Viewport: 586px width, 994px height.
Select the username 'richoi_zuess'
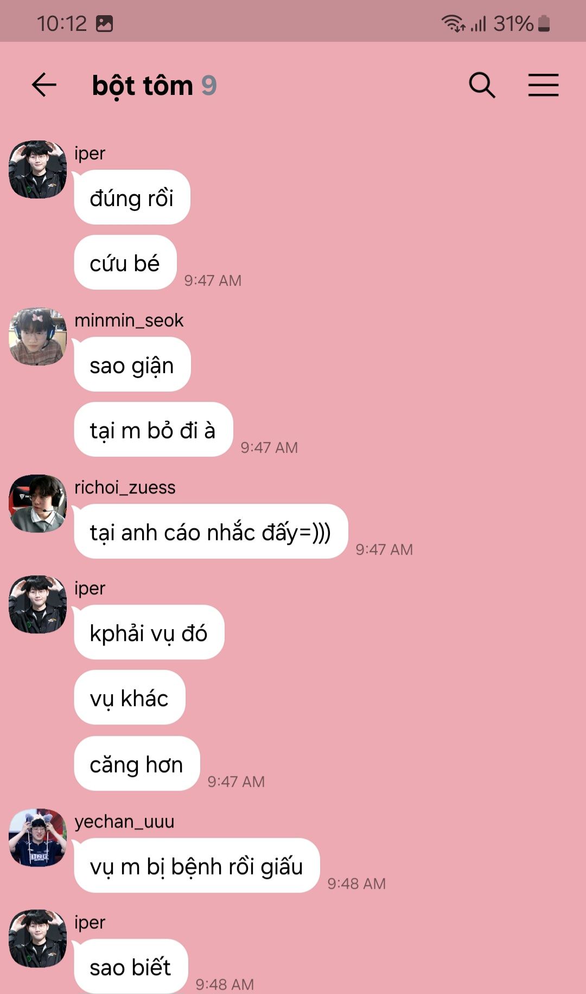click(125, 488)
